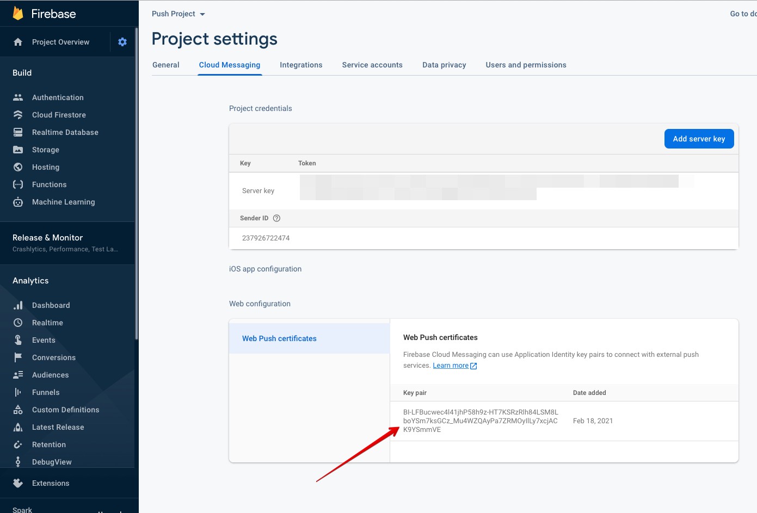Screen dimensions: 757x513
Task: Open the Push Project dropdown
Action: click(179, 14)
